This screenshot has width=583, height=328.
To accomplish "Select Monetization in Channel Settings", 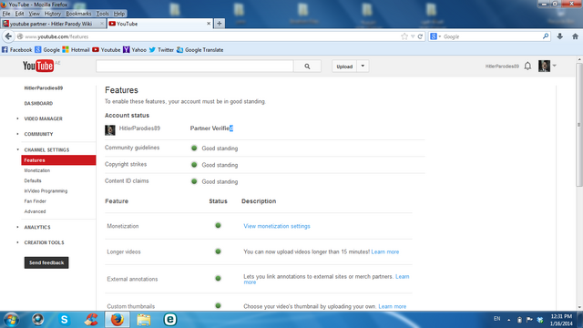I will [x=36, y=170].
